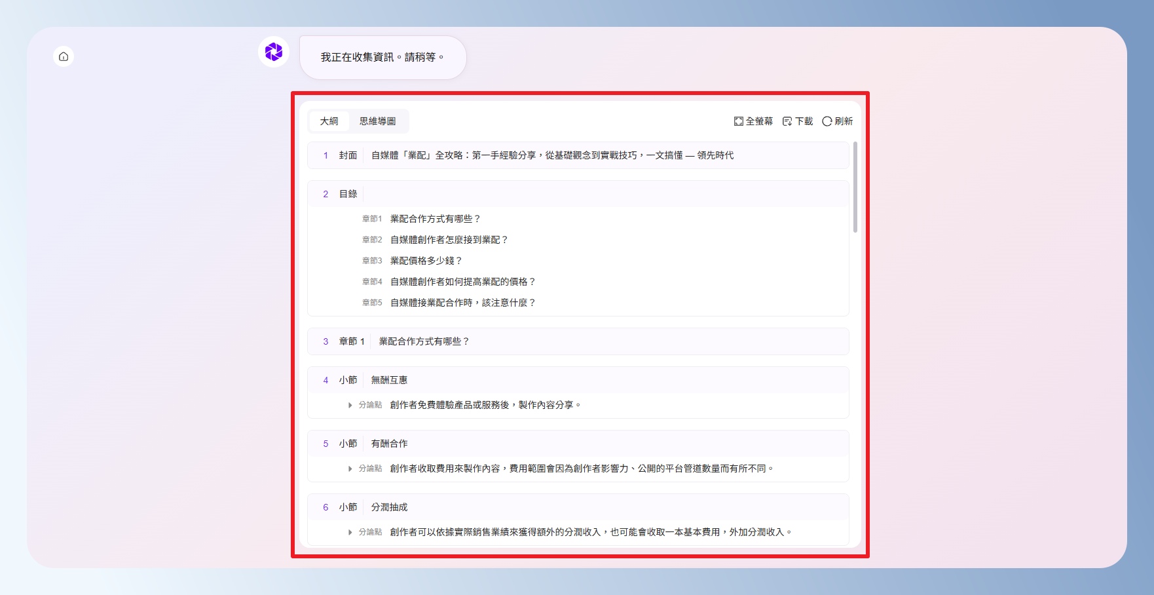1154x595 pixels.
Task: Expand the 分潤抽成 bullet point arrow
Action: pyautogui.click(x=350, y=532)
